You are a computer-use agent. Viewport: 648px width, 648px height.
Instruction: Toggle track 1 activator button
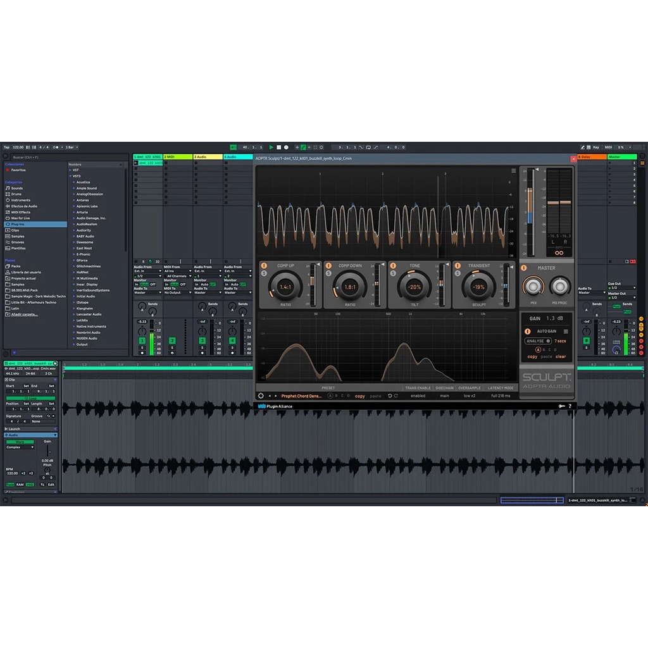point(142,340)
